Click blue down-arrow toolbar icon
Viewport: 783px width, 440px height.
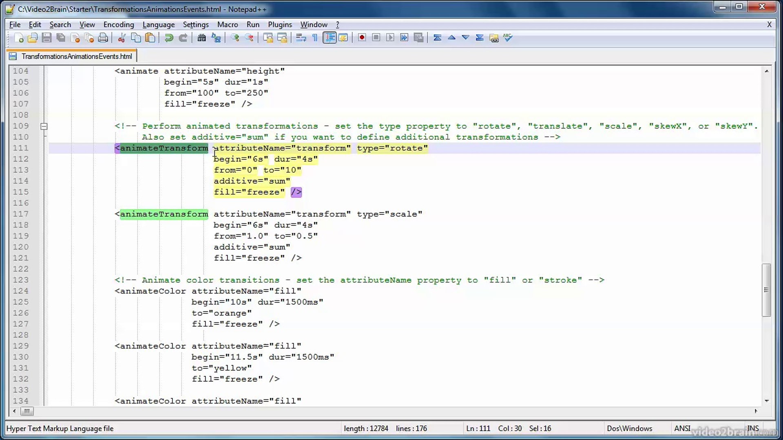[465, 38]
